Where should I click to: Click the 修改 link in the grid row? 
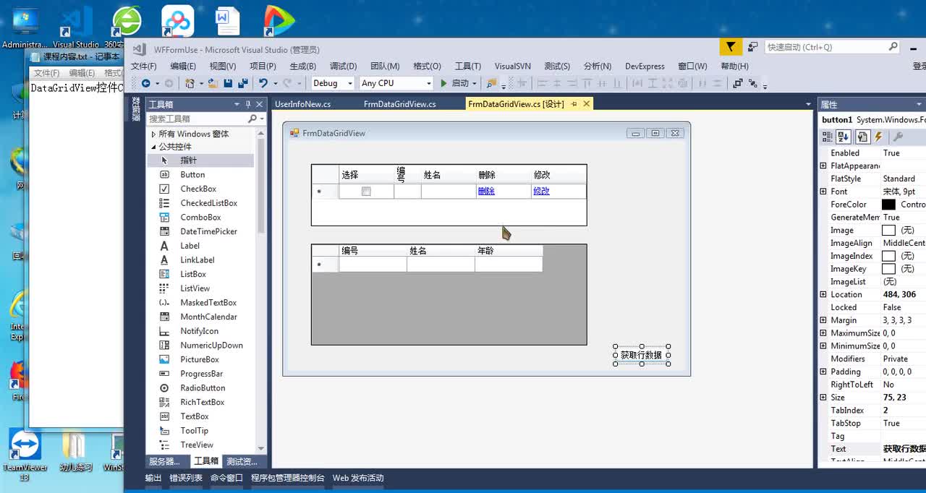[x=541, y=192]
